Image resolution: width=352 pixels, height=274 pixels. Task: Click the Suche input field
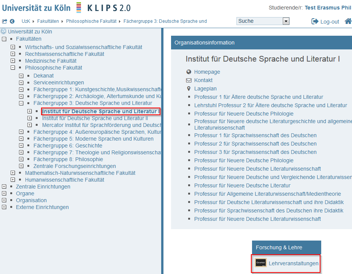(x=260, y=21)
